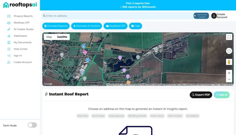Click the map recenter location icon
The image size is (236, 135).
pos(229,51)
